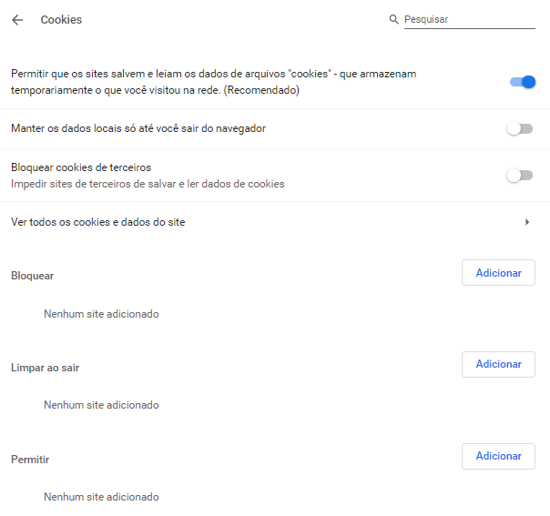This screenshot has height=516, width=550.
Task: Open Ver todos os cookies e dados do site
Action: (275, 222)
